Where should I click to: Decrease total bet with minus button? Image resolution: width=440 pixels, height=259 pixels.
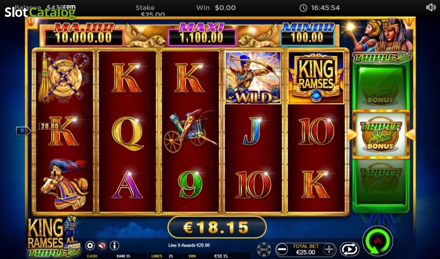coord(282,250)
